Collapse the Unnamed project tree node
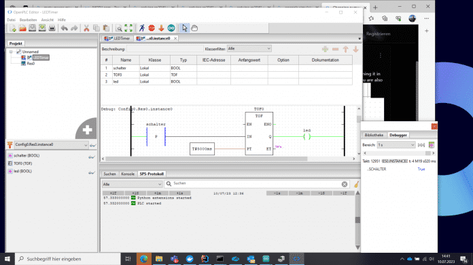The height and width of the screenshot is (265, 473). click(x=11, y=52)
